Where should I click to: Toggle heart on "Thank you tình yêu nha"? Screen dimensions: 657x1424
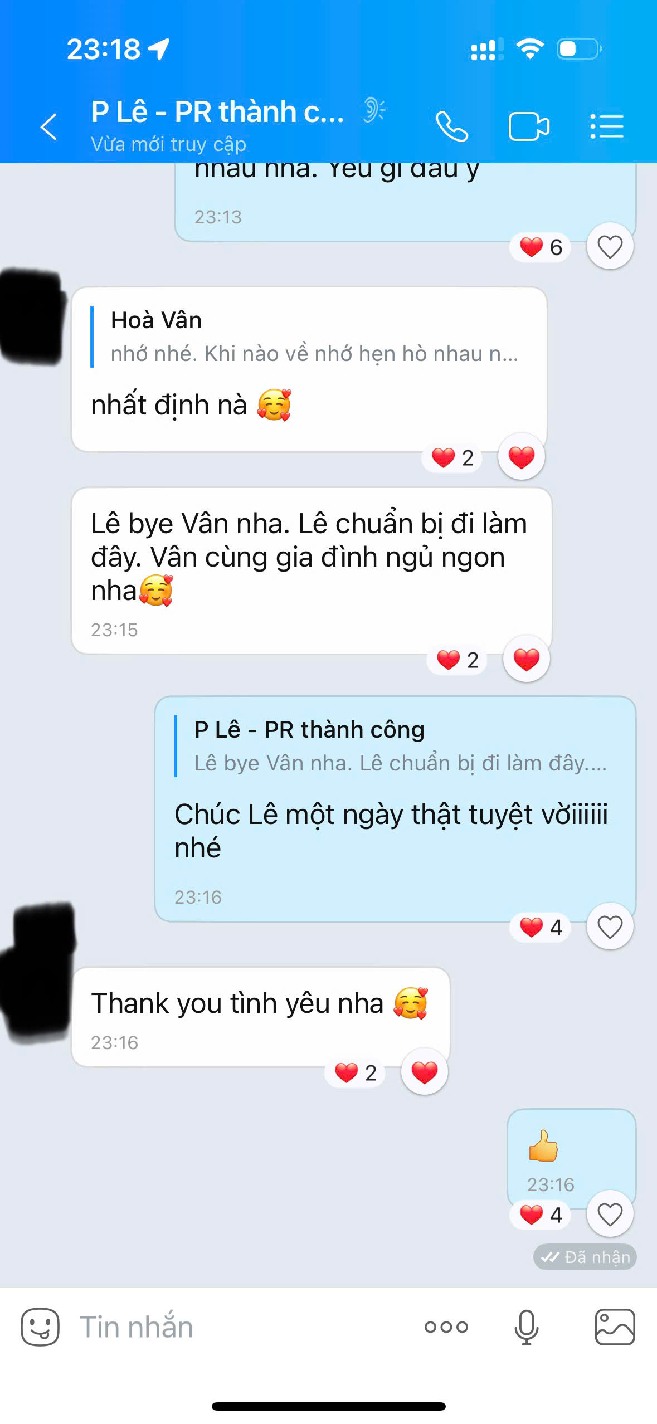[424, 1072]
